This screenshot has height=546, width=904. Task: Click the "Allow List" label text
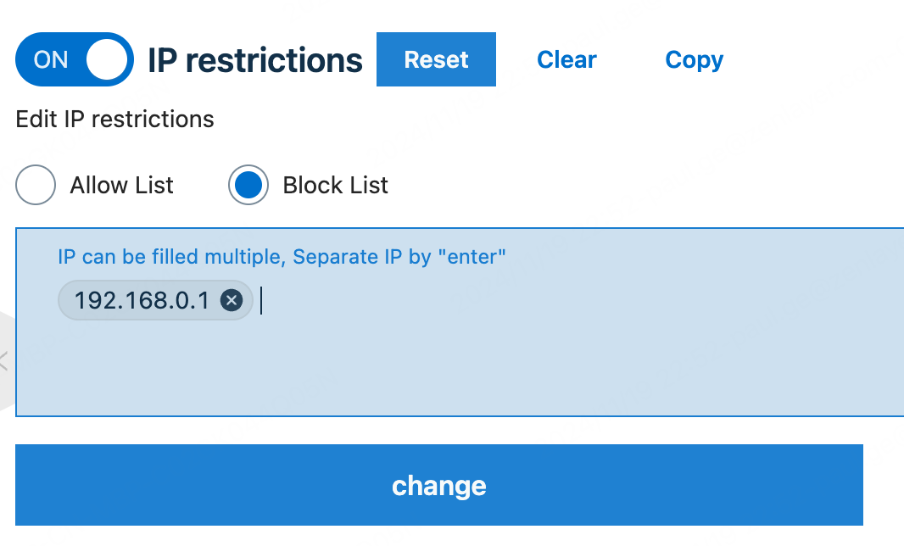point(121,186)
